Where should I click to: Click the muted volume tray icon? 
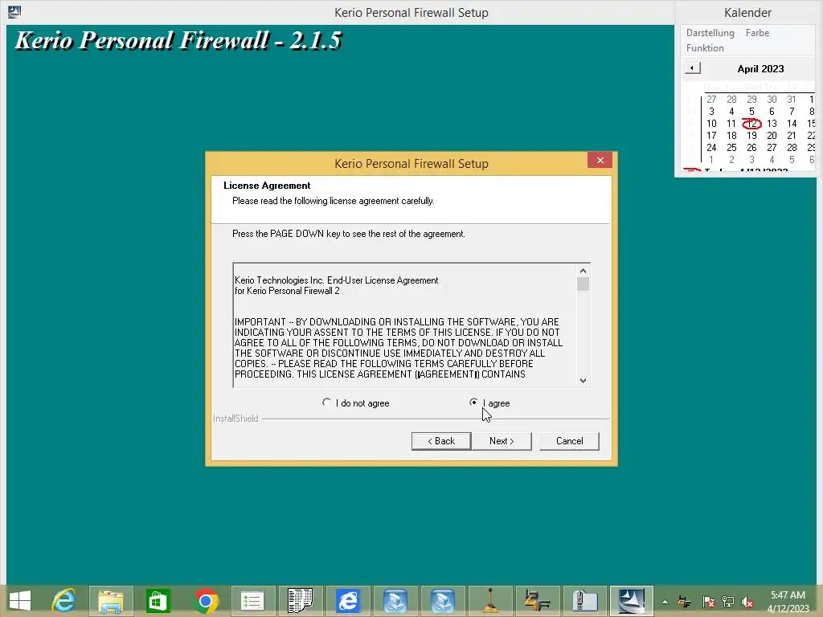(x=747, y=602)
